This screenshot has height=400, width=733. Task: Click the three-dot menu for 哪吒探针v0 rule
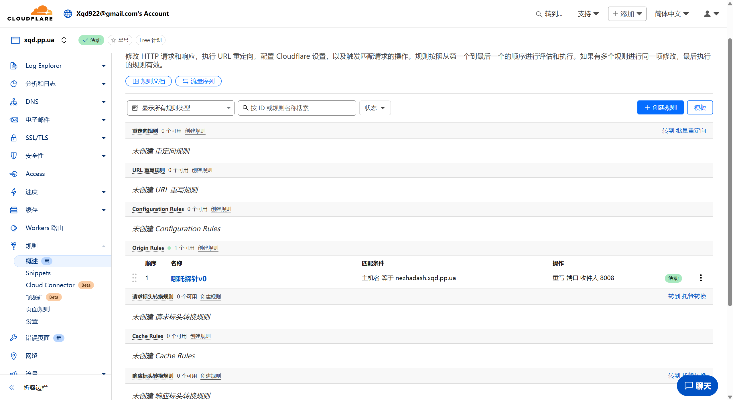pyautogui.click(x=701, y=278)
